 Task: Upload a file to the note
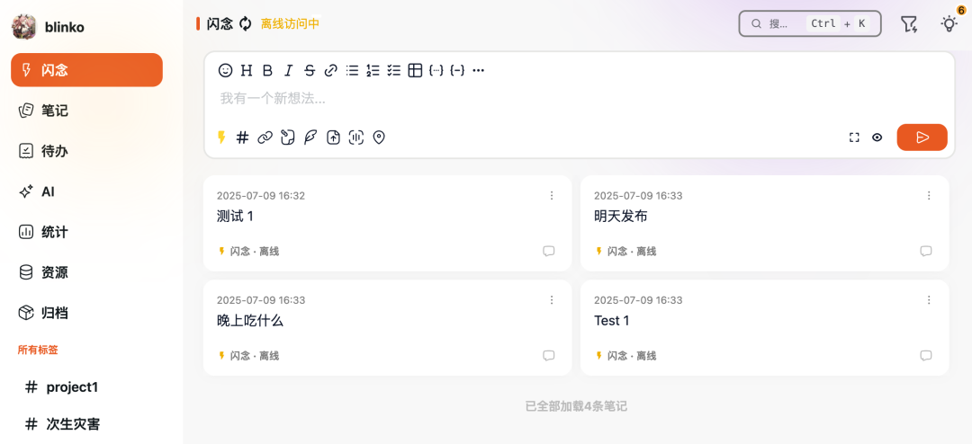[x=334, y=138]
